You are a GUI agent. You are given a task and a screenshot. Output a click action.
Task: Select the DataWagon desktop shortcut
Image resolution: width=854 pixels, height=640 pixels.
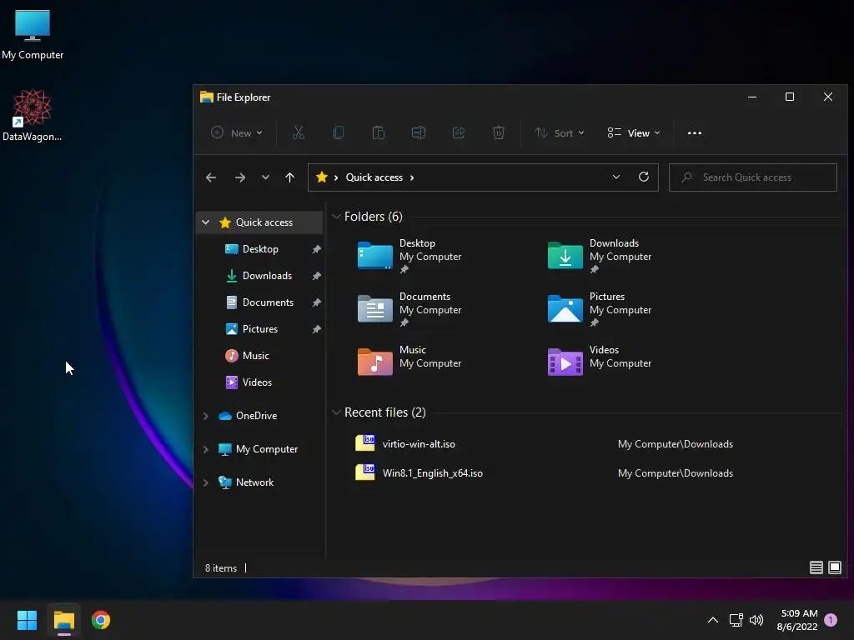coord(33,115)
